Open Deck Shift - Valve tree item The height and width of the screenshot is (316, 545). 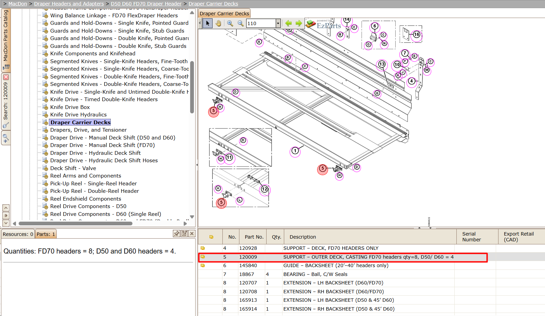point(73,168)
